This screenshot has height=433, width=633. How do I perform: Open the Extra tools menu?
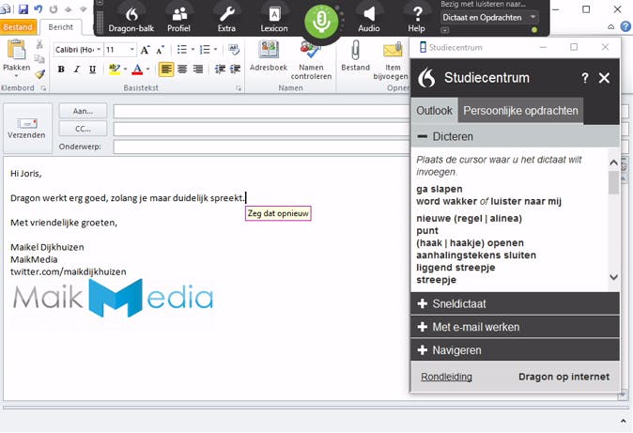[x=226, y=20]
